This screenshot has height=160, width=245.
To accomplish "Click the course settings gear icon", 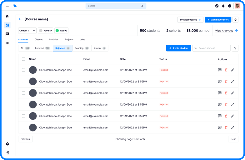I will [236, 20].
